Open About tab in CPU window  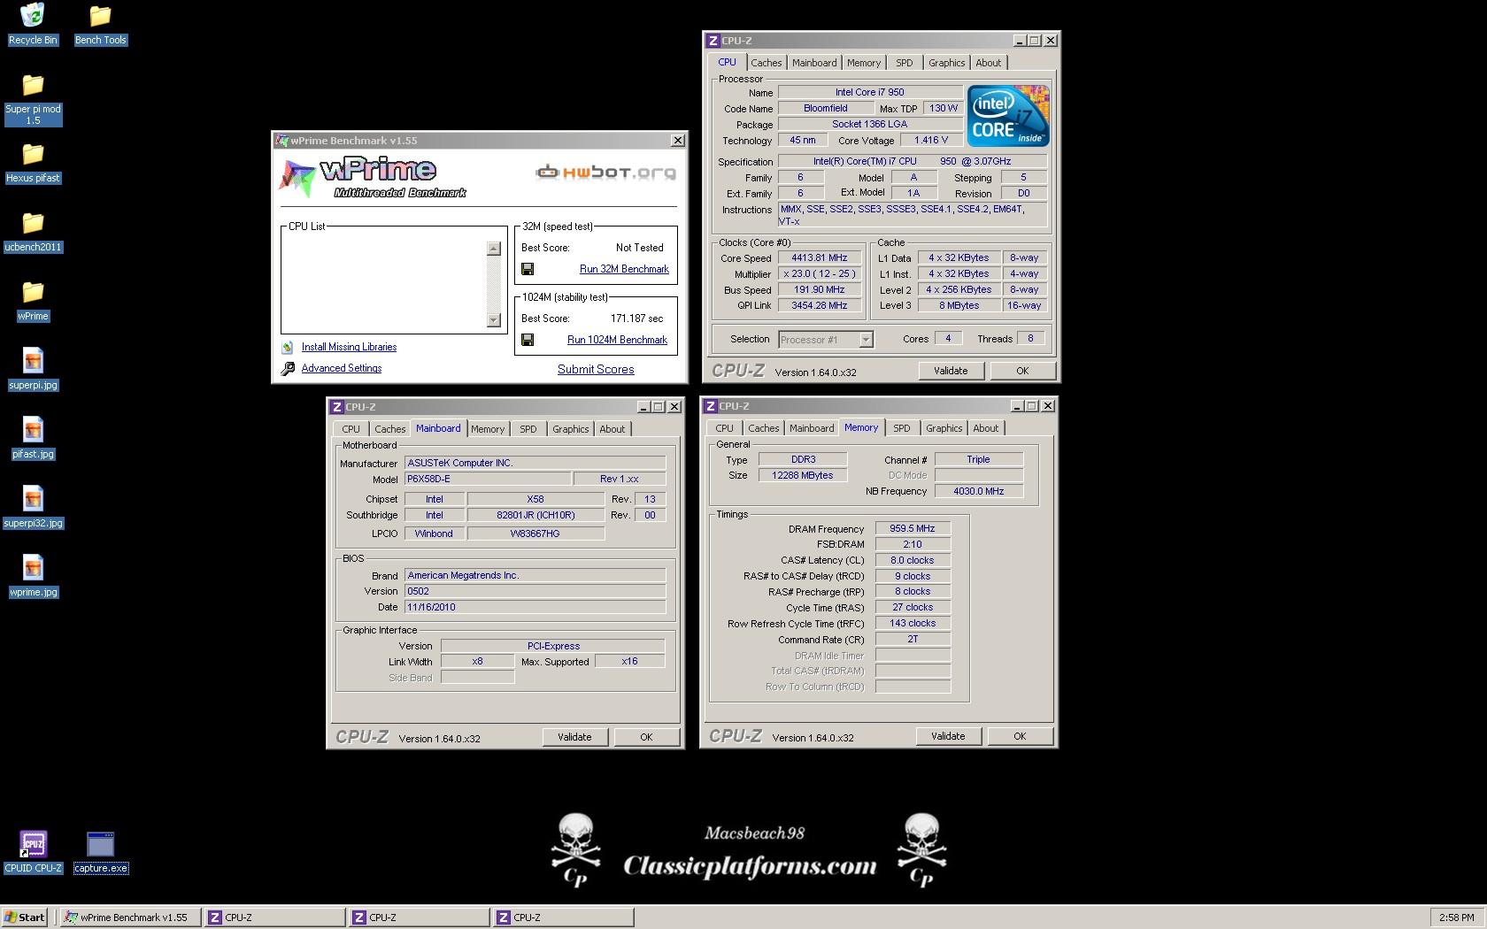pyautogui.click(x=989, y=63)
